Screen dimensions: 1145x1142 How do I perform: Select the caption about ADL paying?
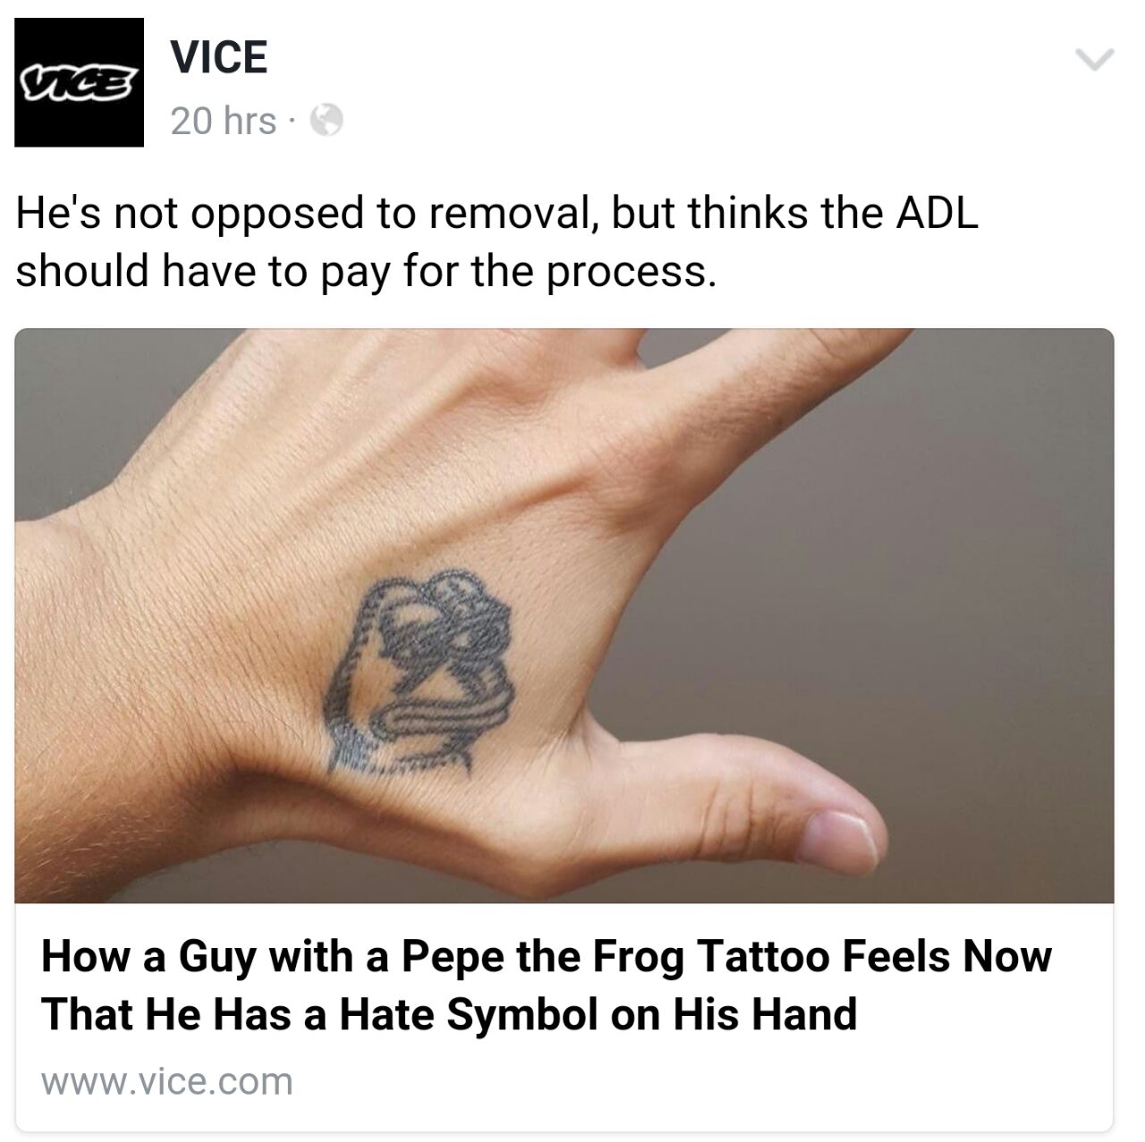(x=497, y=241)
